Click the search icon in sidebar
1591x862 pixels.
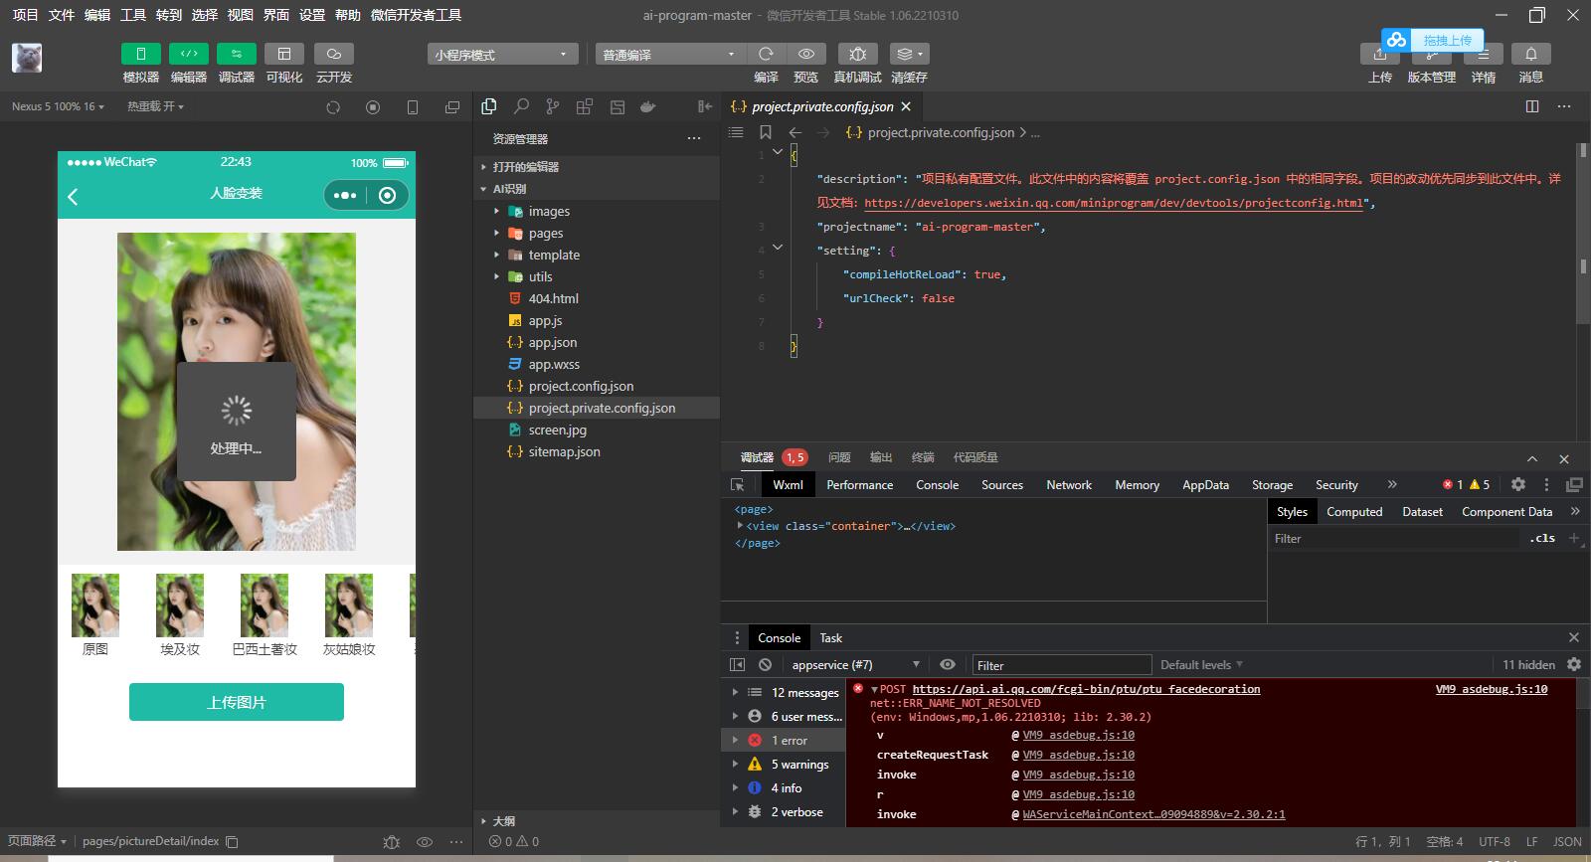tap(521, 106)
